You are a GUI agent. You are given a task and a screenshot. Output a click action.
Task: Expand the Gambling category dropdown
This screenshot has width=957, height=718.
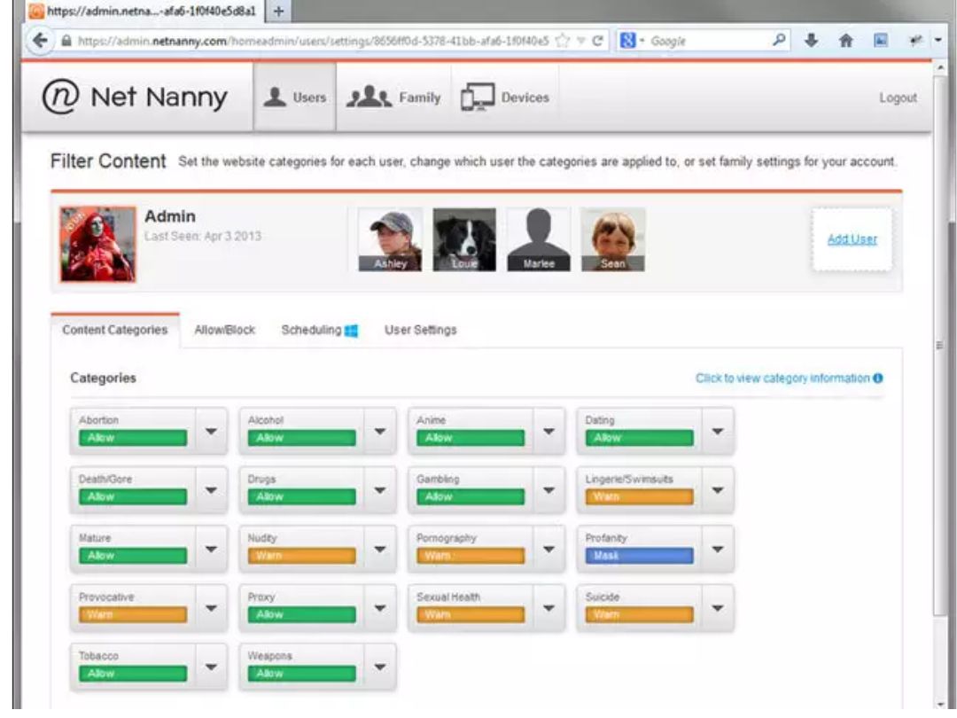pyautogui.click(x=549, y=490)
